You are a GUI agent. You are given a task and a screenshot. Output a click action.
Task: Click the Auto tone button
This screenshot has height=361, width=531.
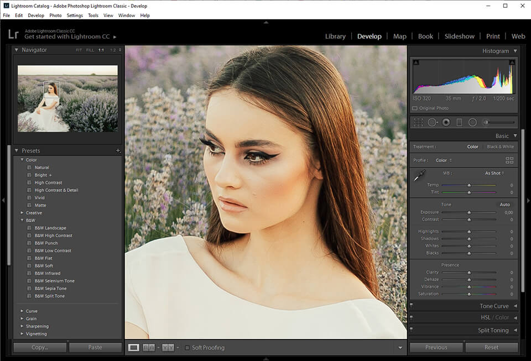click(505, 204)
